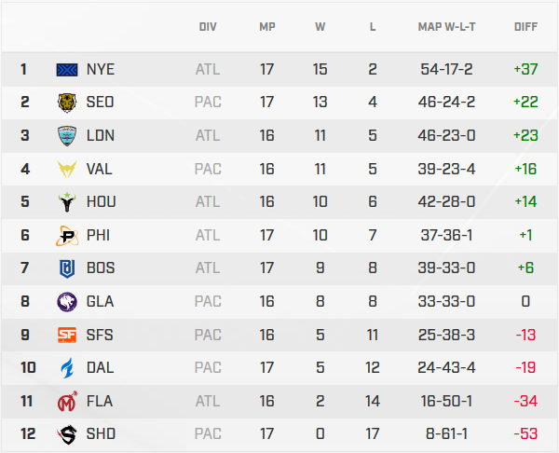Click the FLA red logo icon
Image resolution: width=559 pixels, height=453 pixels.
68,401
